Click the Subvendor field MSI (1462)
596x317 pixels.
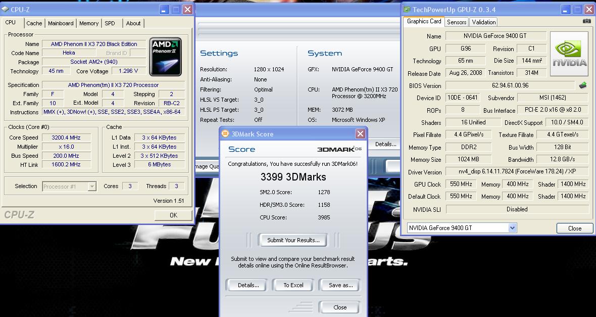pyautogui.click(x=553, y=98)
